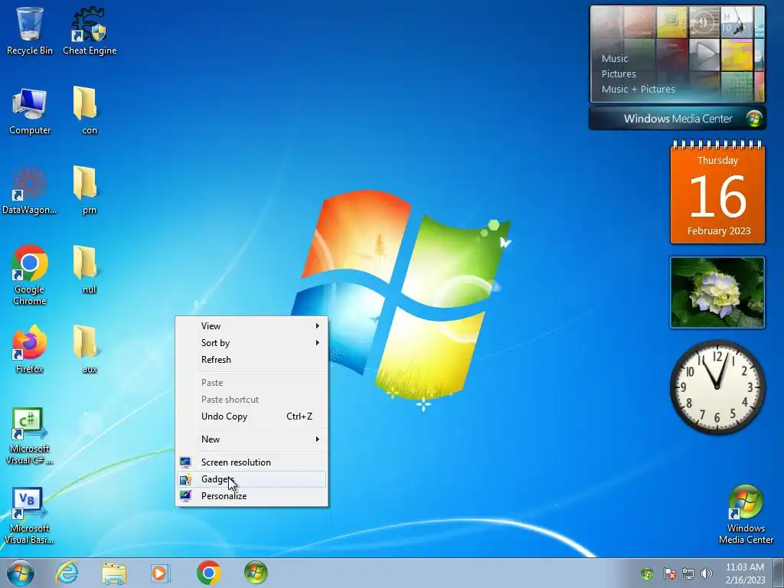The height and width of the screenshot is (588, 784).
Task: Select the DataWagon shortcut icon
Action: (30, 190)
